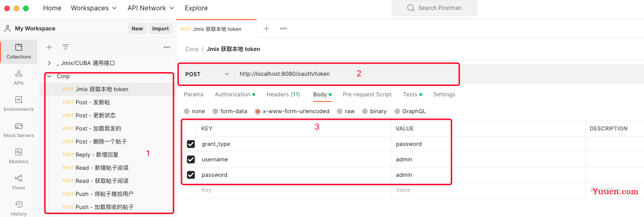Open the Collections sidebar panel
Image resolution: width=644 pixels, height=217 pixels.
[19, 51]
